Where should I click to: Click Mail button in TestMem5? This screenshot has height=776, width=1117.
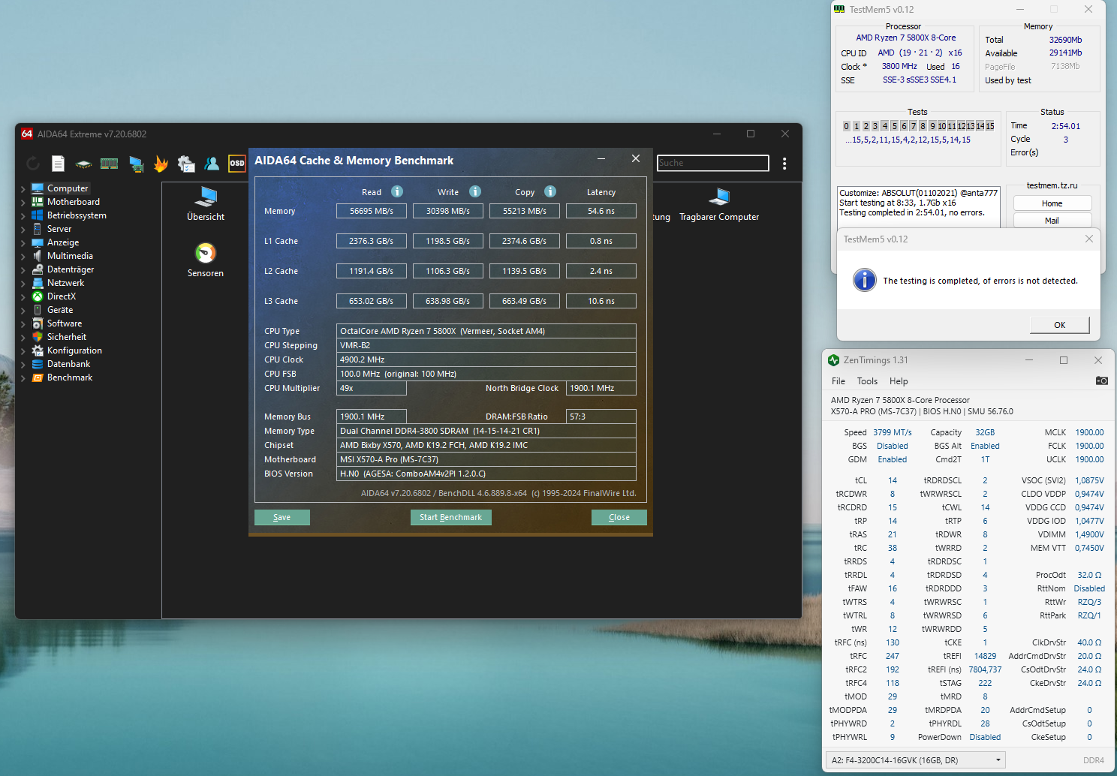pos(1052,221)
